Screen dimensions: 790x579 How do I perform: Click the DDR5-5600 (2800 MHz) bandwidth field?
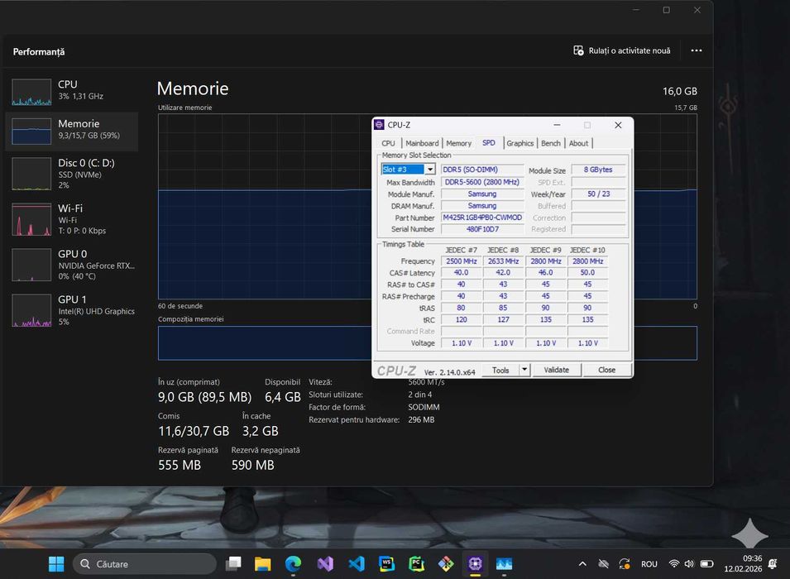(482, 182)
